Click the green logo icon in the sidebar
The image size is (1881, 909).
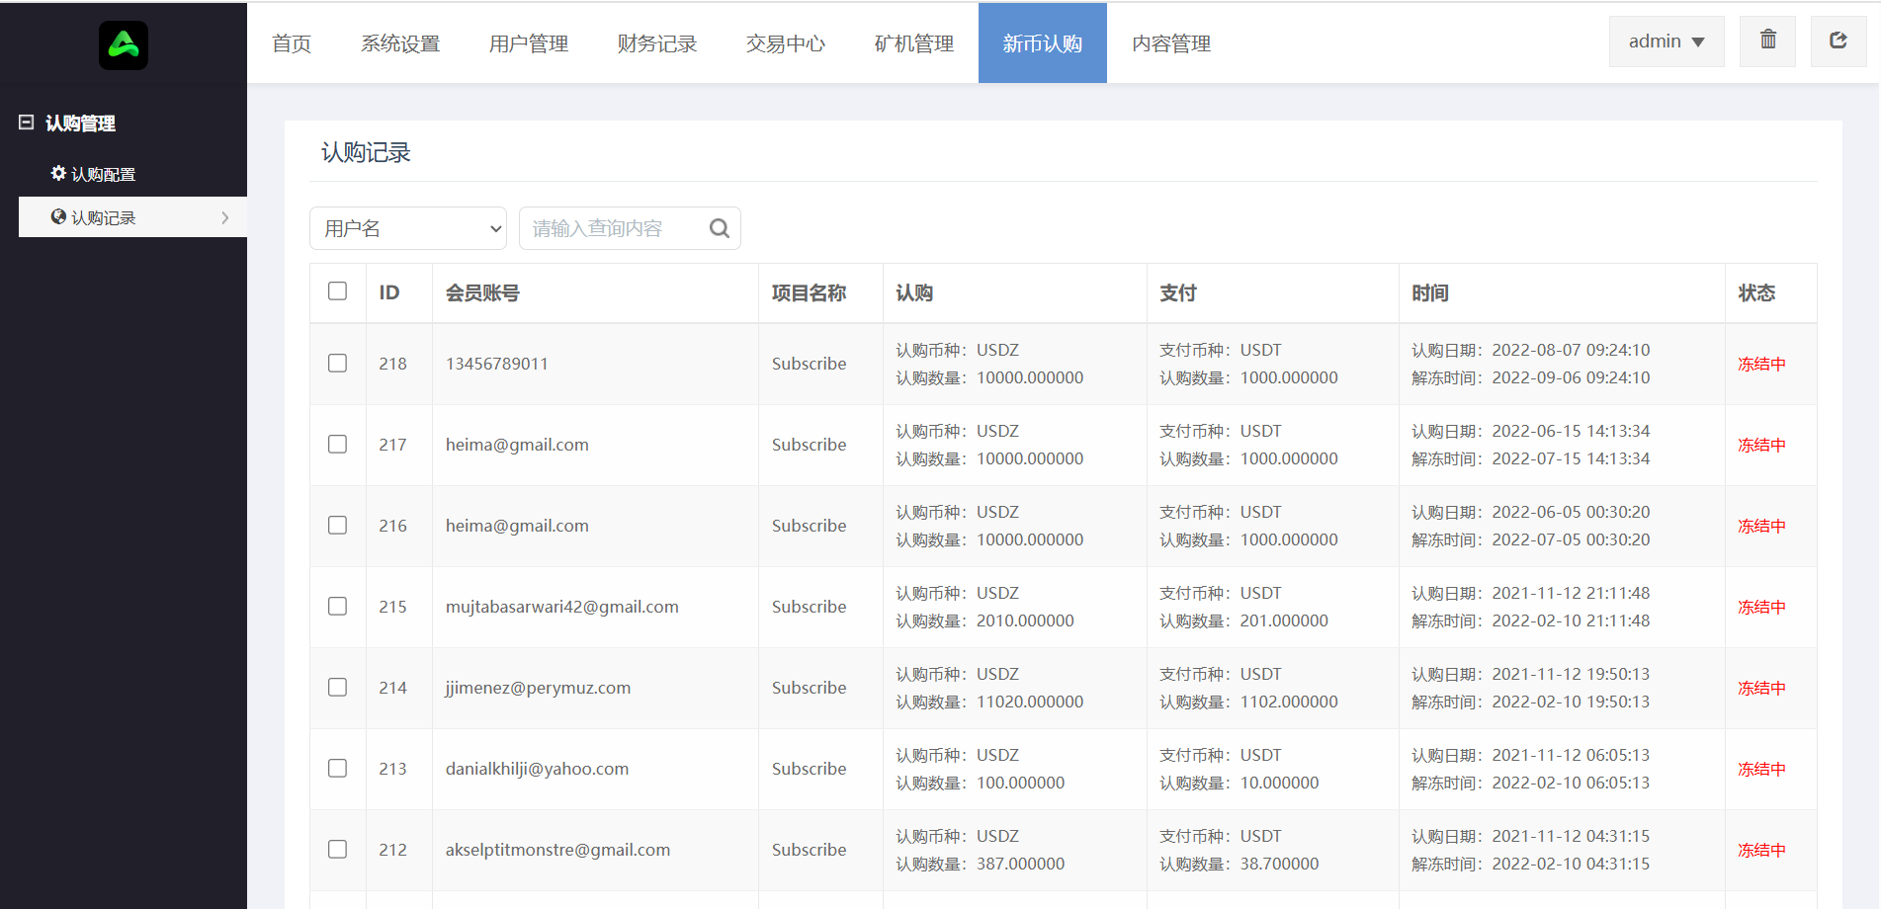pos(124,45)
